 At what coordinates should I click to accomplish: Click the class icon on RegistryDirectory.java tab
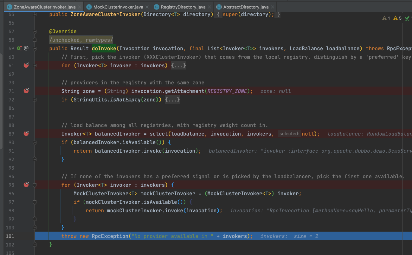coord(157,7)
